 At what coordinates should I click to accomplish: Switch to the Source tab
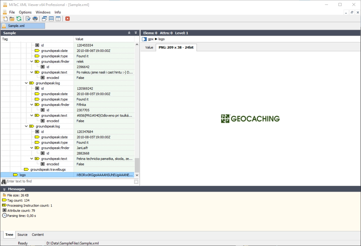click(22, 234)
